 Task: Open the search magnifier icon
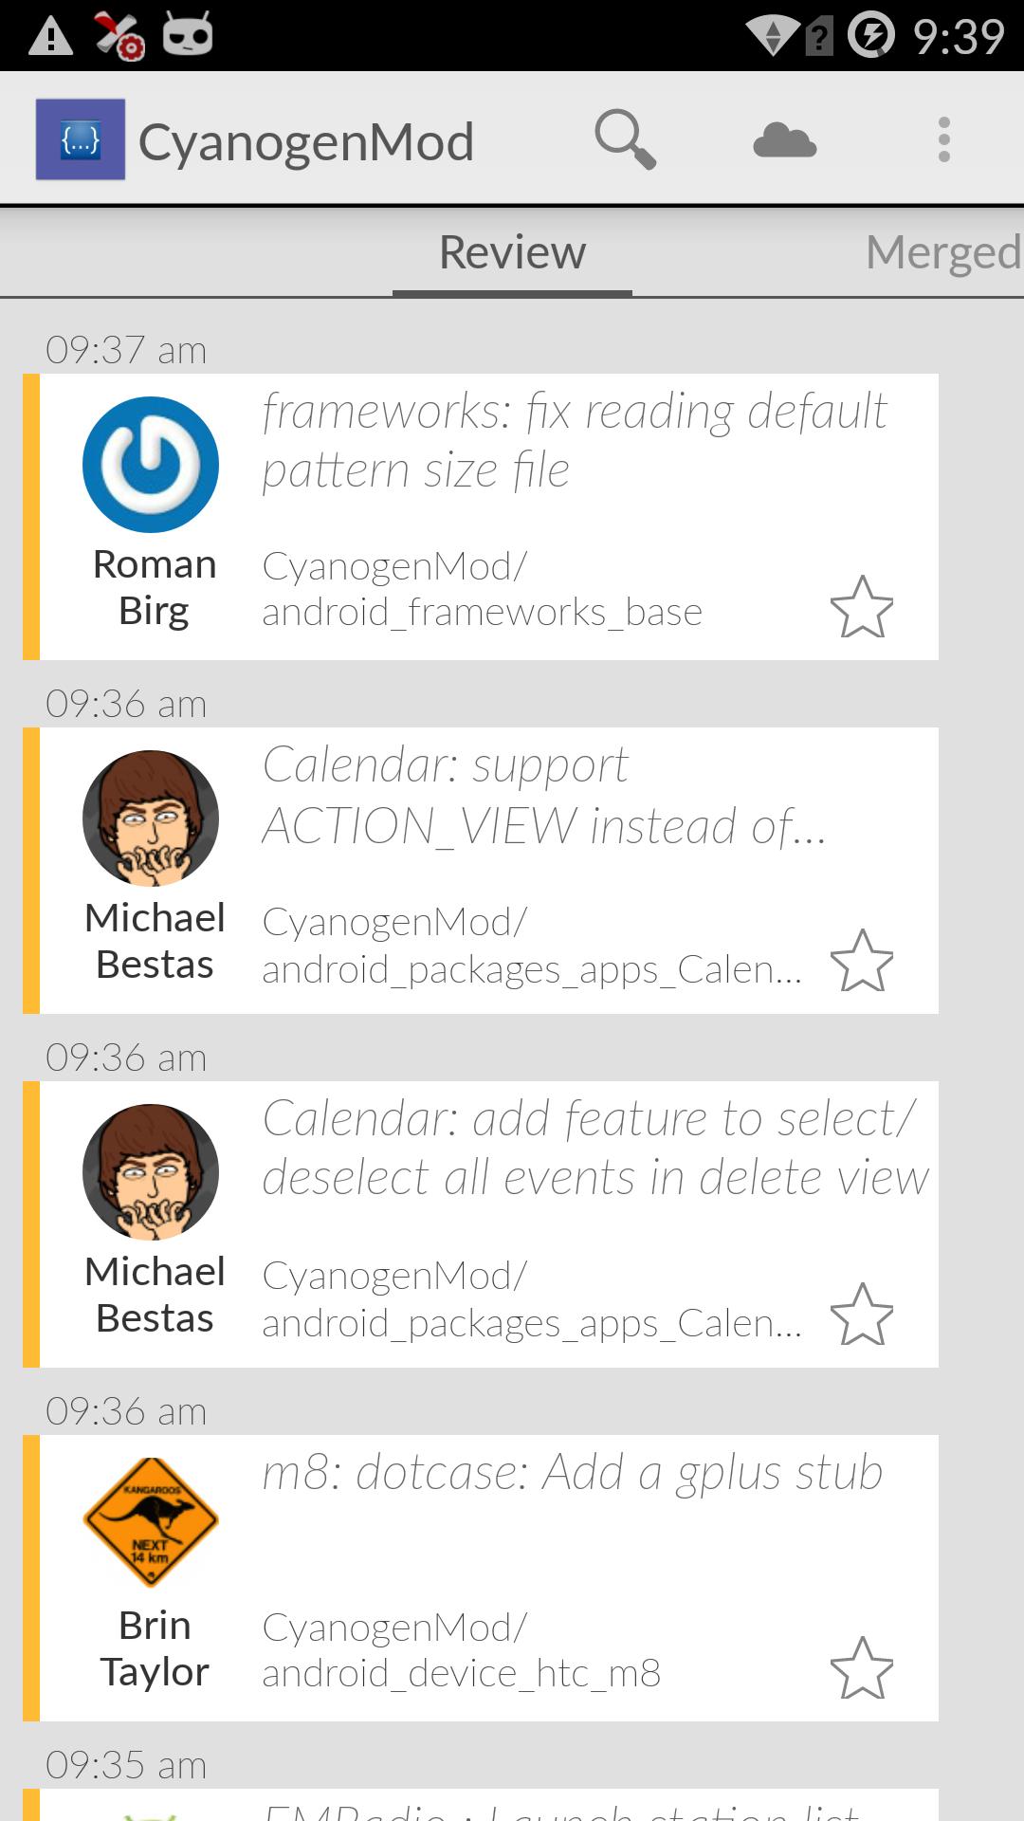[x=625, y=140]
